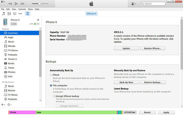This screenshot has width=183, height=117.
Task: Open the TV Shows library icon in toolbar
Action: pos(15,14)
